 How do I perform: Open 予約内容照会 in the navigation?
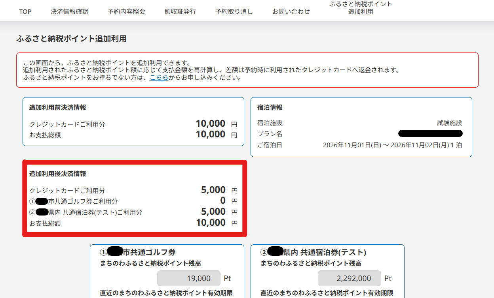coord(126,11)
